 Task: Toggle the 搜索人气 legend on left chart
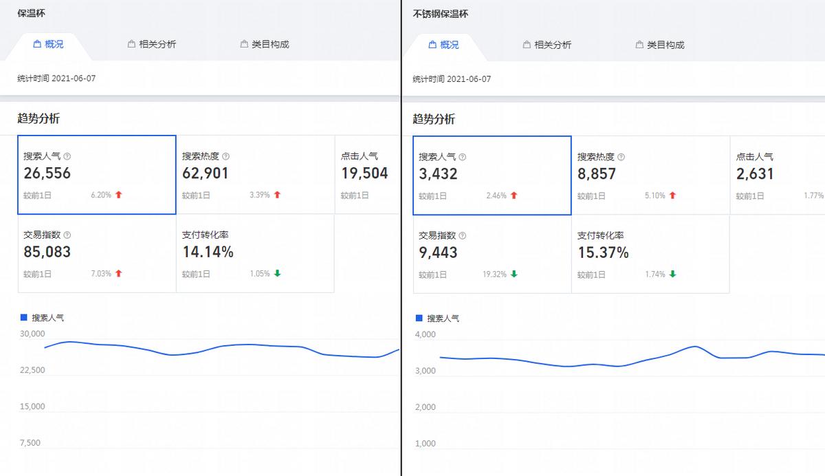41,317
